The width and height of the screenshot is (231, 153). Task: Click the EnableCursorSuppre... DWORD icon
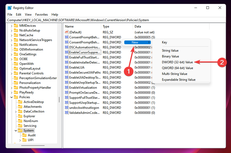[x=67, y=52]
